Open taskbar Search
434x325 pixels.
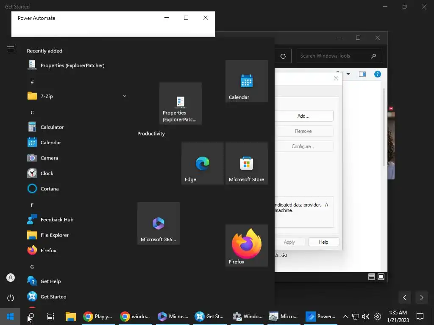31,317
